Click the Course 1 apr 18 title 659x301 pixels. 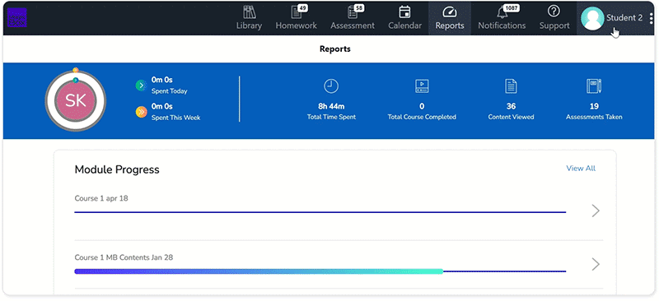(x=101, y=198)
